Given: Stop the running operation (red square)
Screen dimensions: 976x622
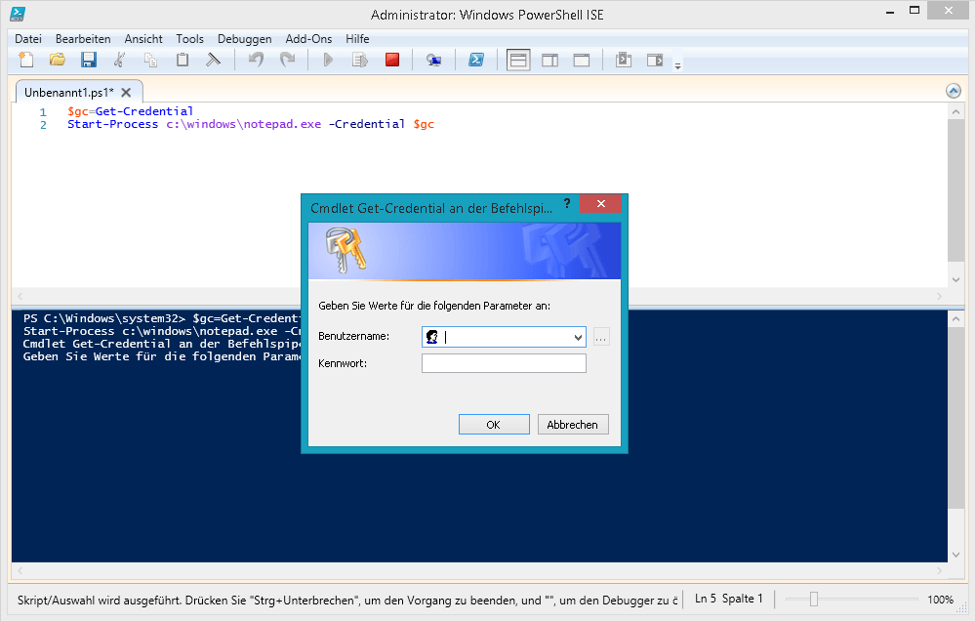Looking at the screenshot, I should pyautogui.click(x=392, y=59).
